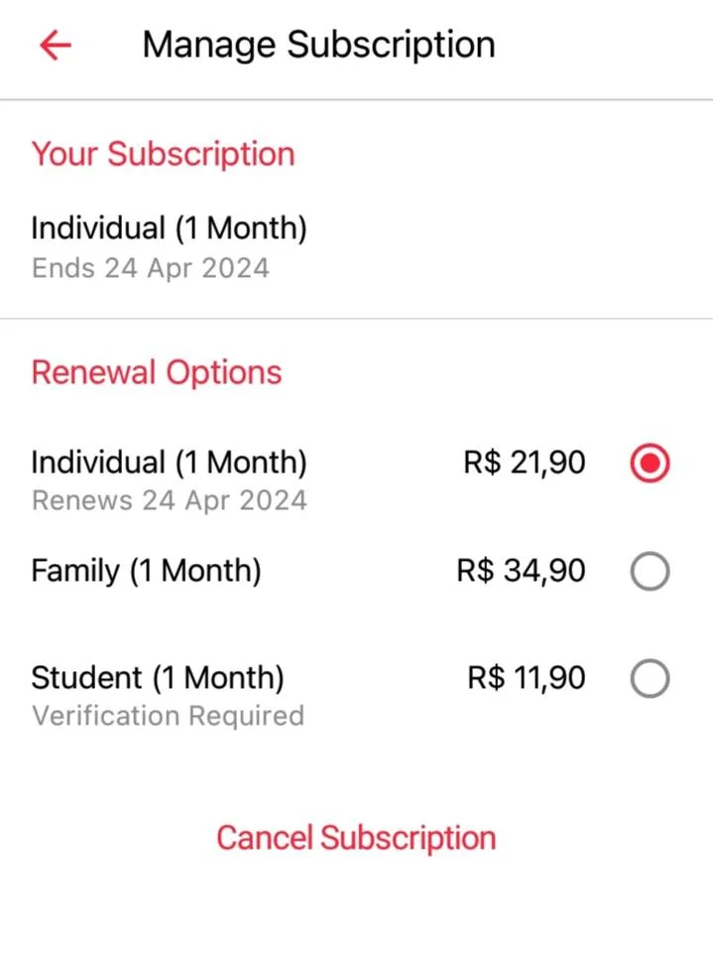Tap the R$ 34,90 price

(521, 571)
